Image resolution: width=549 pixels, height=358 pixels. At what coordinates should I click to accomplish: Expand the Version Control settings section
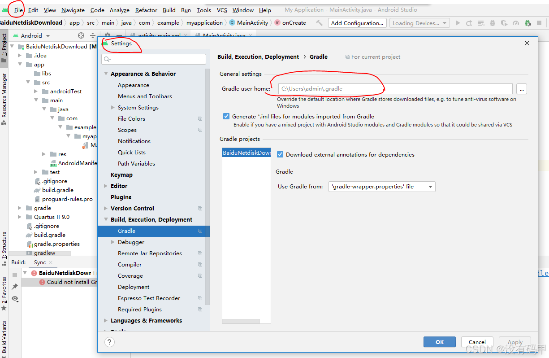(x=106, y=209)
